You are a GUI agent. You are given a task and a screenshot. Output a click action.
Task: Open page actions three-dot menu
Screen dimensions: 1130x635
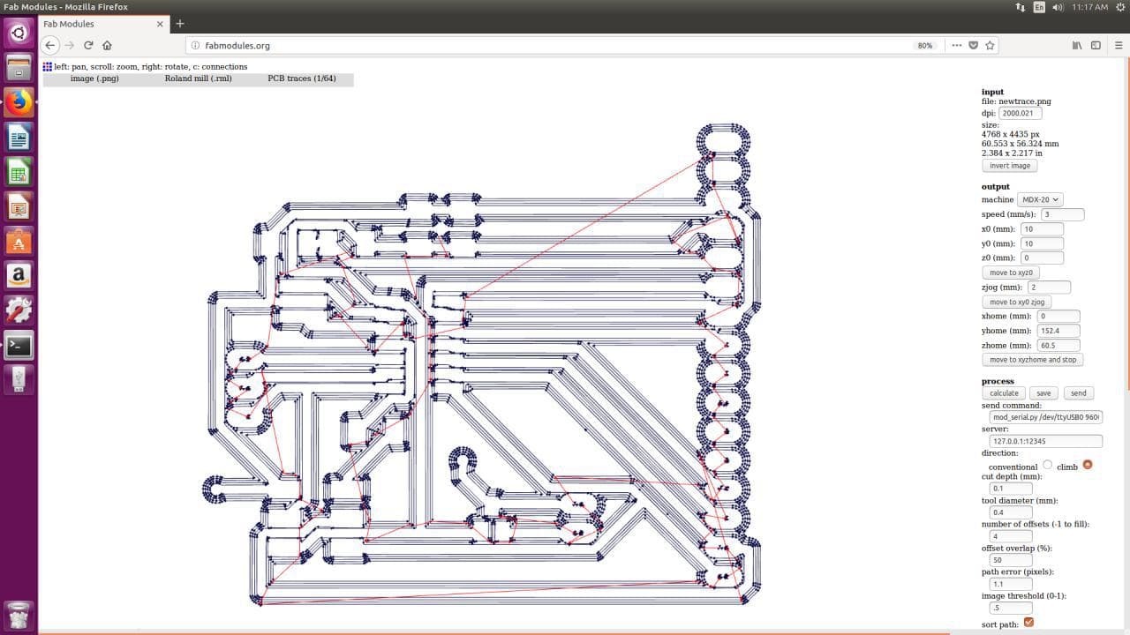point(956,45)
